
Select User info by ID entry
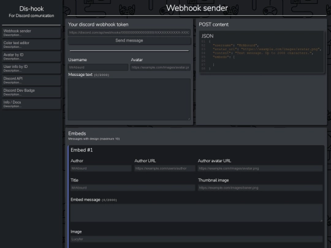tap(31, 69)
